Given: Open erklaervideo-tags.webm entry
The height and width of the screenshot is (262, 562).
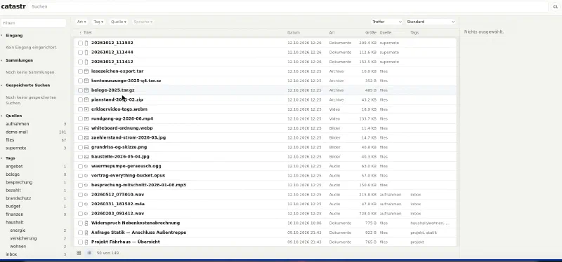Looking at the screenshot, I should coord(119,109).
